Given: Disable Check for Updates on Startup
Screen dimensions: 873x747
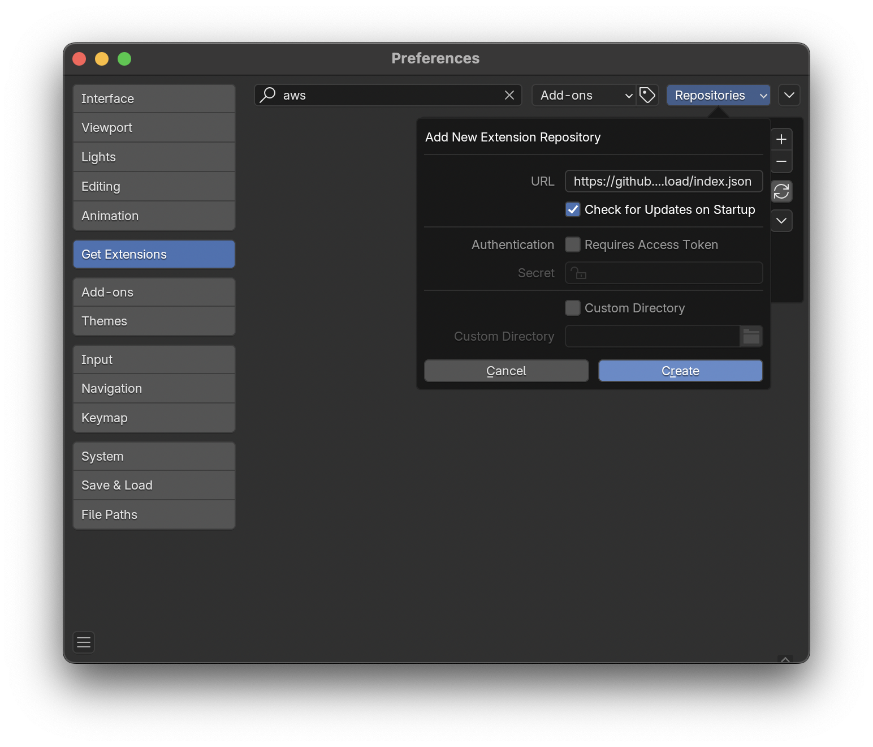Looking at the screenshot, I should tap(573, 209).
